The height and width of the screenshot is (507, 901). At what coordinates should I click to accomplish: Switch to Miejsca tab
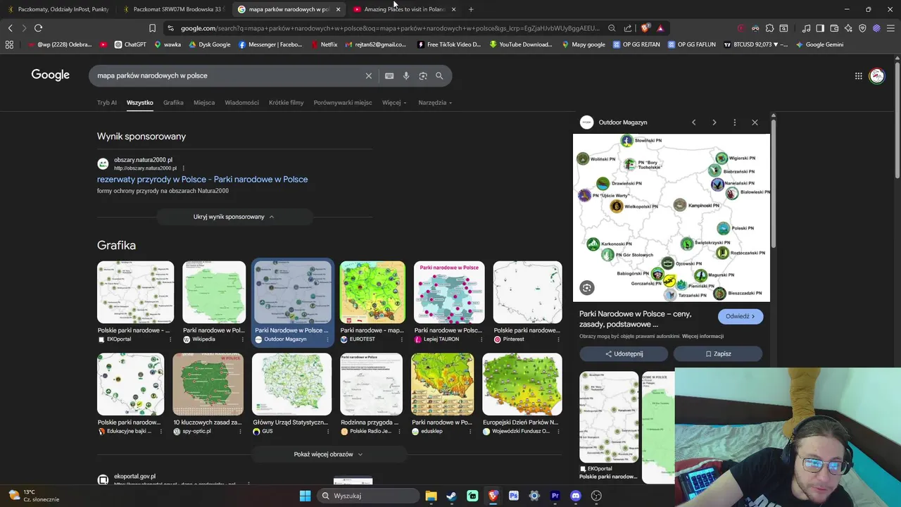(x=204, y=103)
